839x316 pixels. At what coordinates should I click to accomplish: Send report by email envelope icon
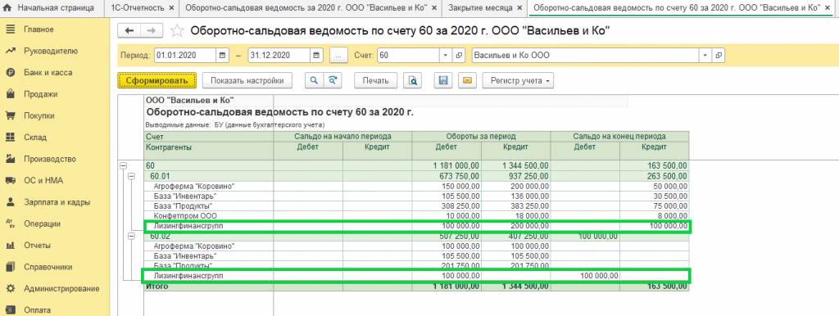coord(466,81)
